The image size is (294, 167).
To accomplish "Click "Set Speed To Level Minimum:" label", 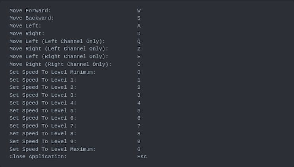I will click(52, 72).
